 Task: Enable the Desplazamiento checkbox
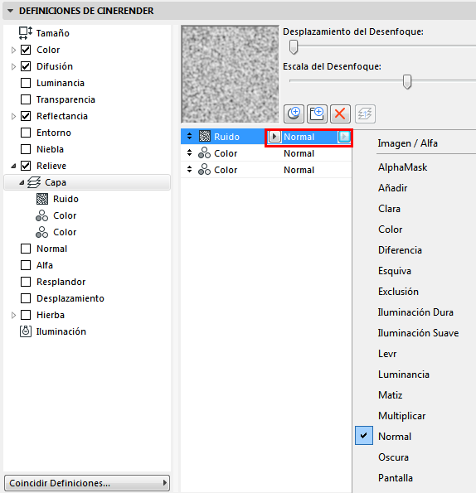[26, 298]
